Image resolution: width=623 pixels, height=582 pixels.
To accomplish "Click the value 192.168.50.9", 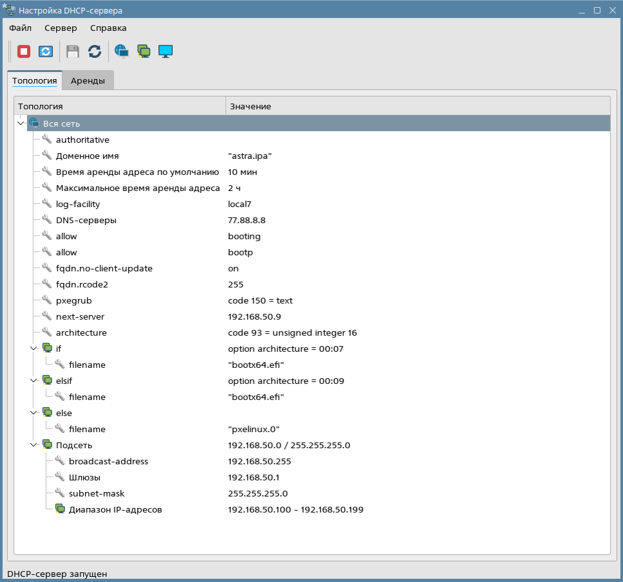I will click(254, 317).
